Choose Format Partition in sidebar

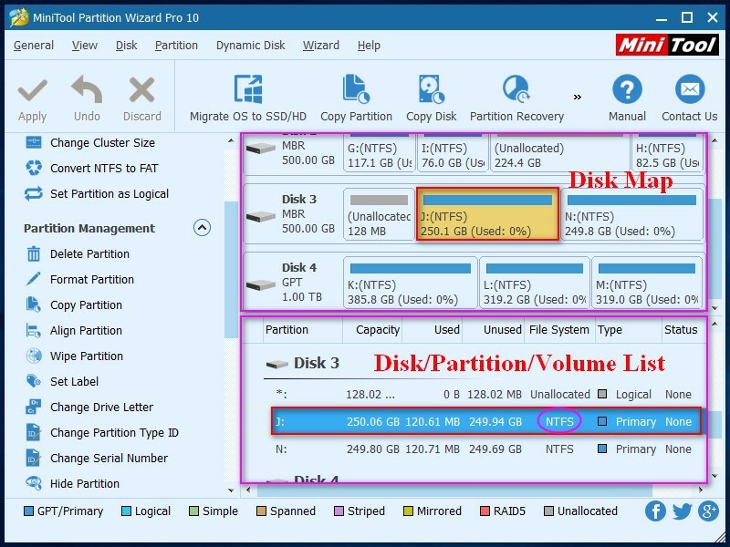tap(79, 280)
